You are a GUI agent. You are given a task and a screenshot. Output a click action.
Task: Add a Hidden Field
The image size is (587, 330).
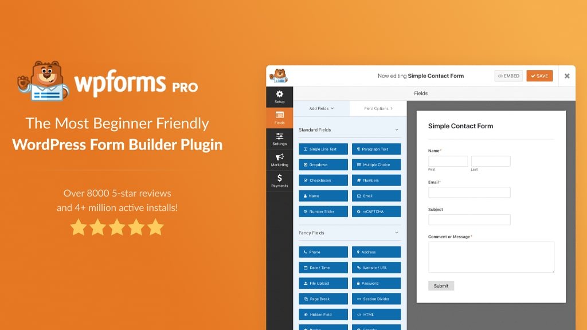323,315
